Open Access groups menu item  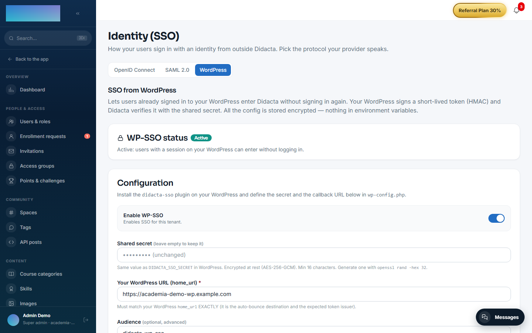click(x=48, y=166)
